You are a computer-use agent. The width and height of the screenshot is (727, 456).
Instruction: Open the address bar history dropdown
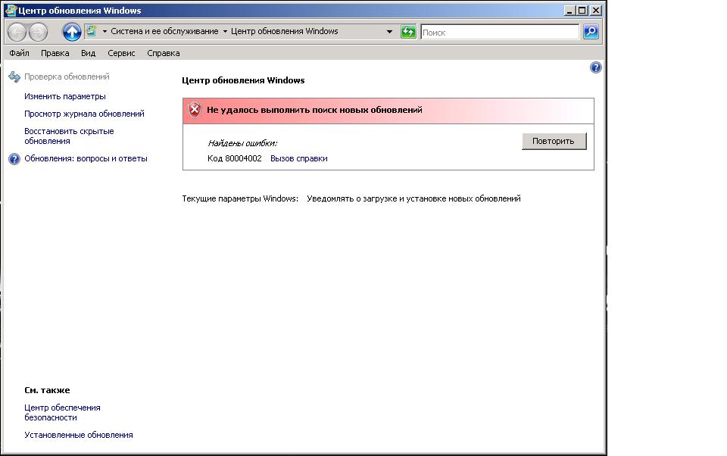point(389,32)
